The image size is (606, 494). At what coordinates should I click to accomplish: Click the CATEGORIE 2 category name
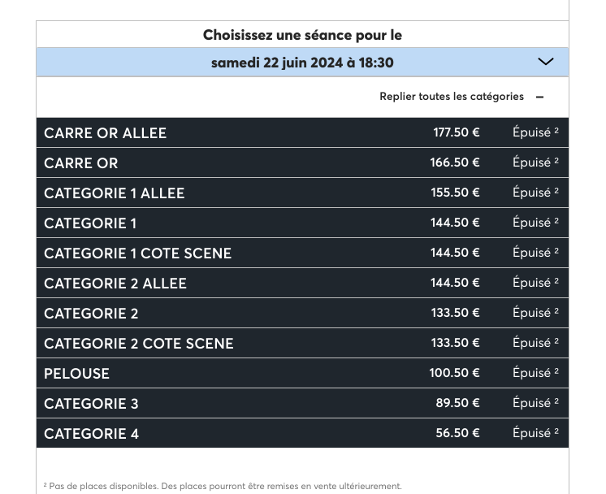point(91,314)
